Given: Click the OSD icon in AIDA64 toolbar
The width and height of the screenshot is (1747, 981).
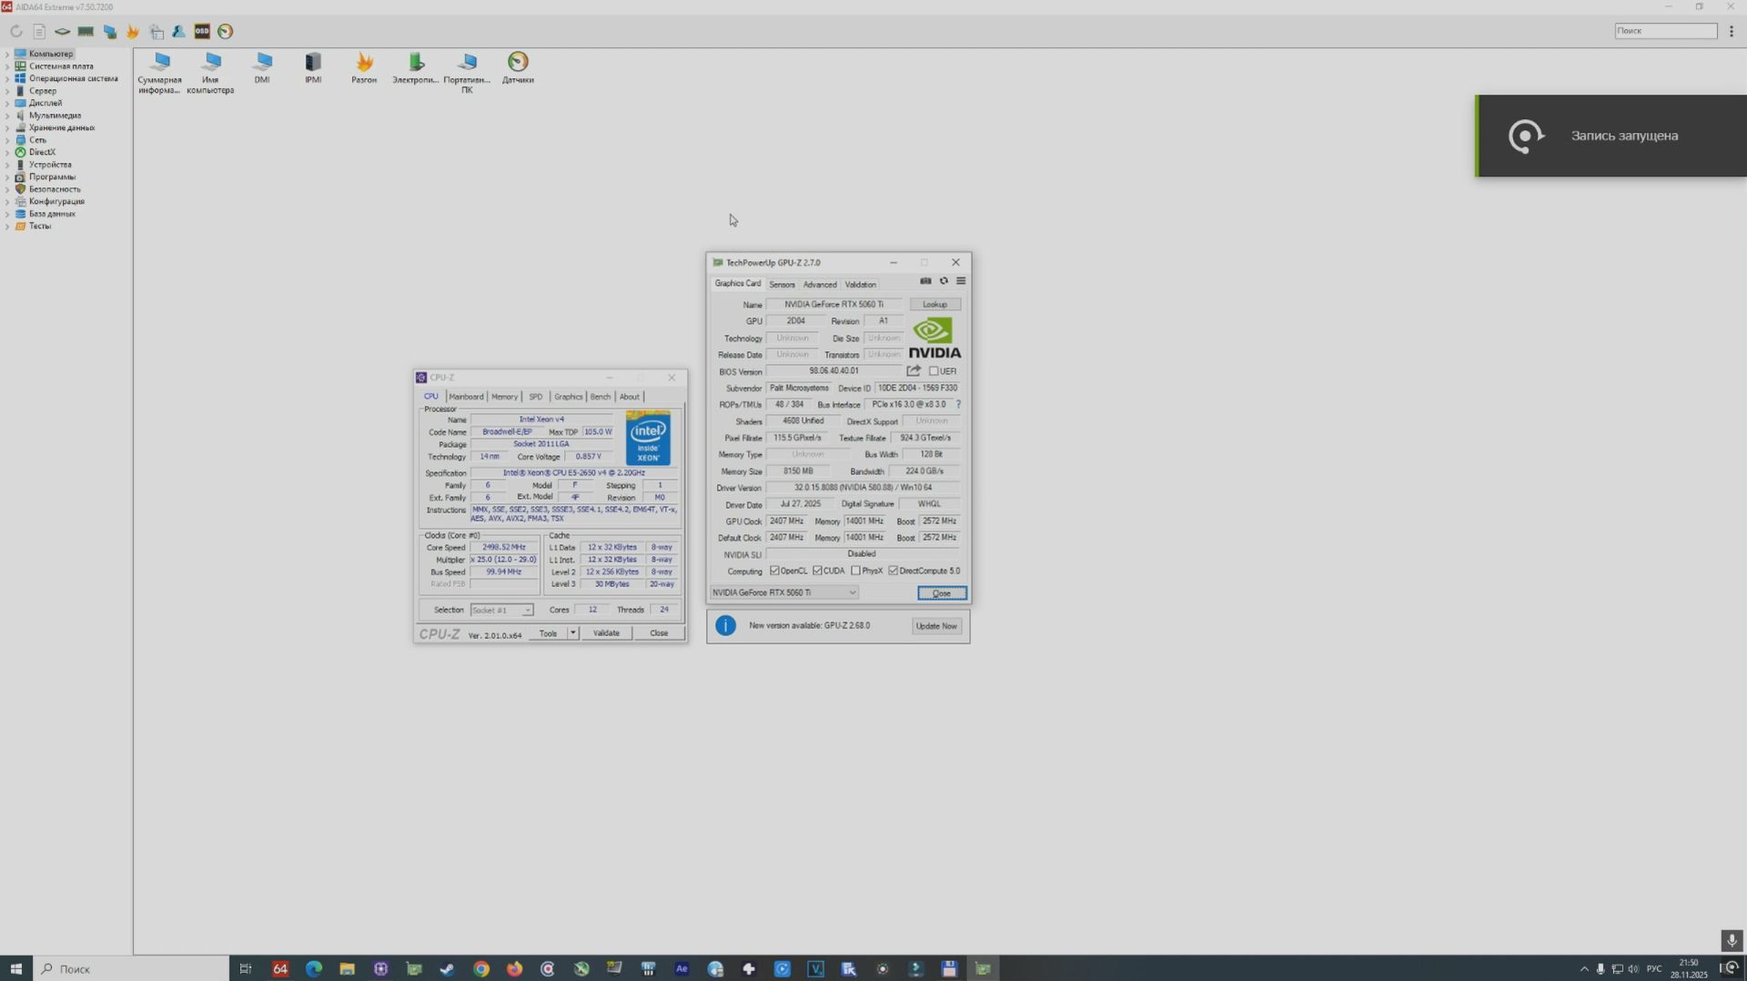Looking at the screenshot, I should tap(201, 31).
